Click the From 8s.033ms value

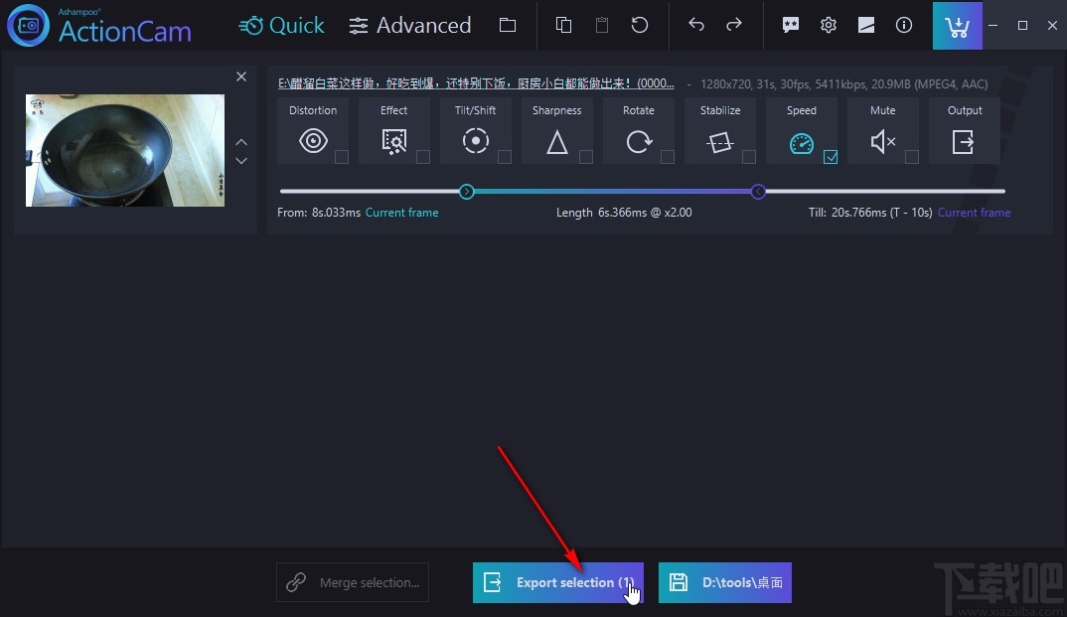pyautogui.click(x=336, y=213)
